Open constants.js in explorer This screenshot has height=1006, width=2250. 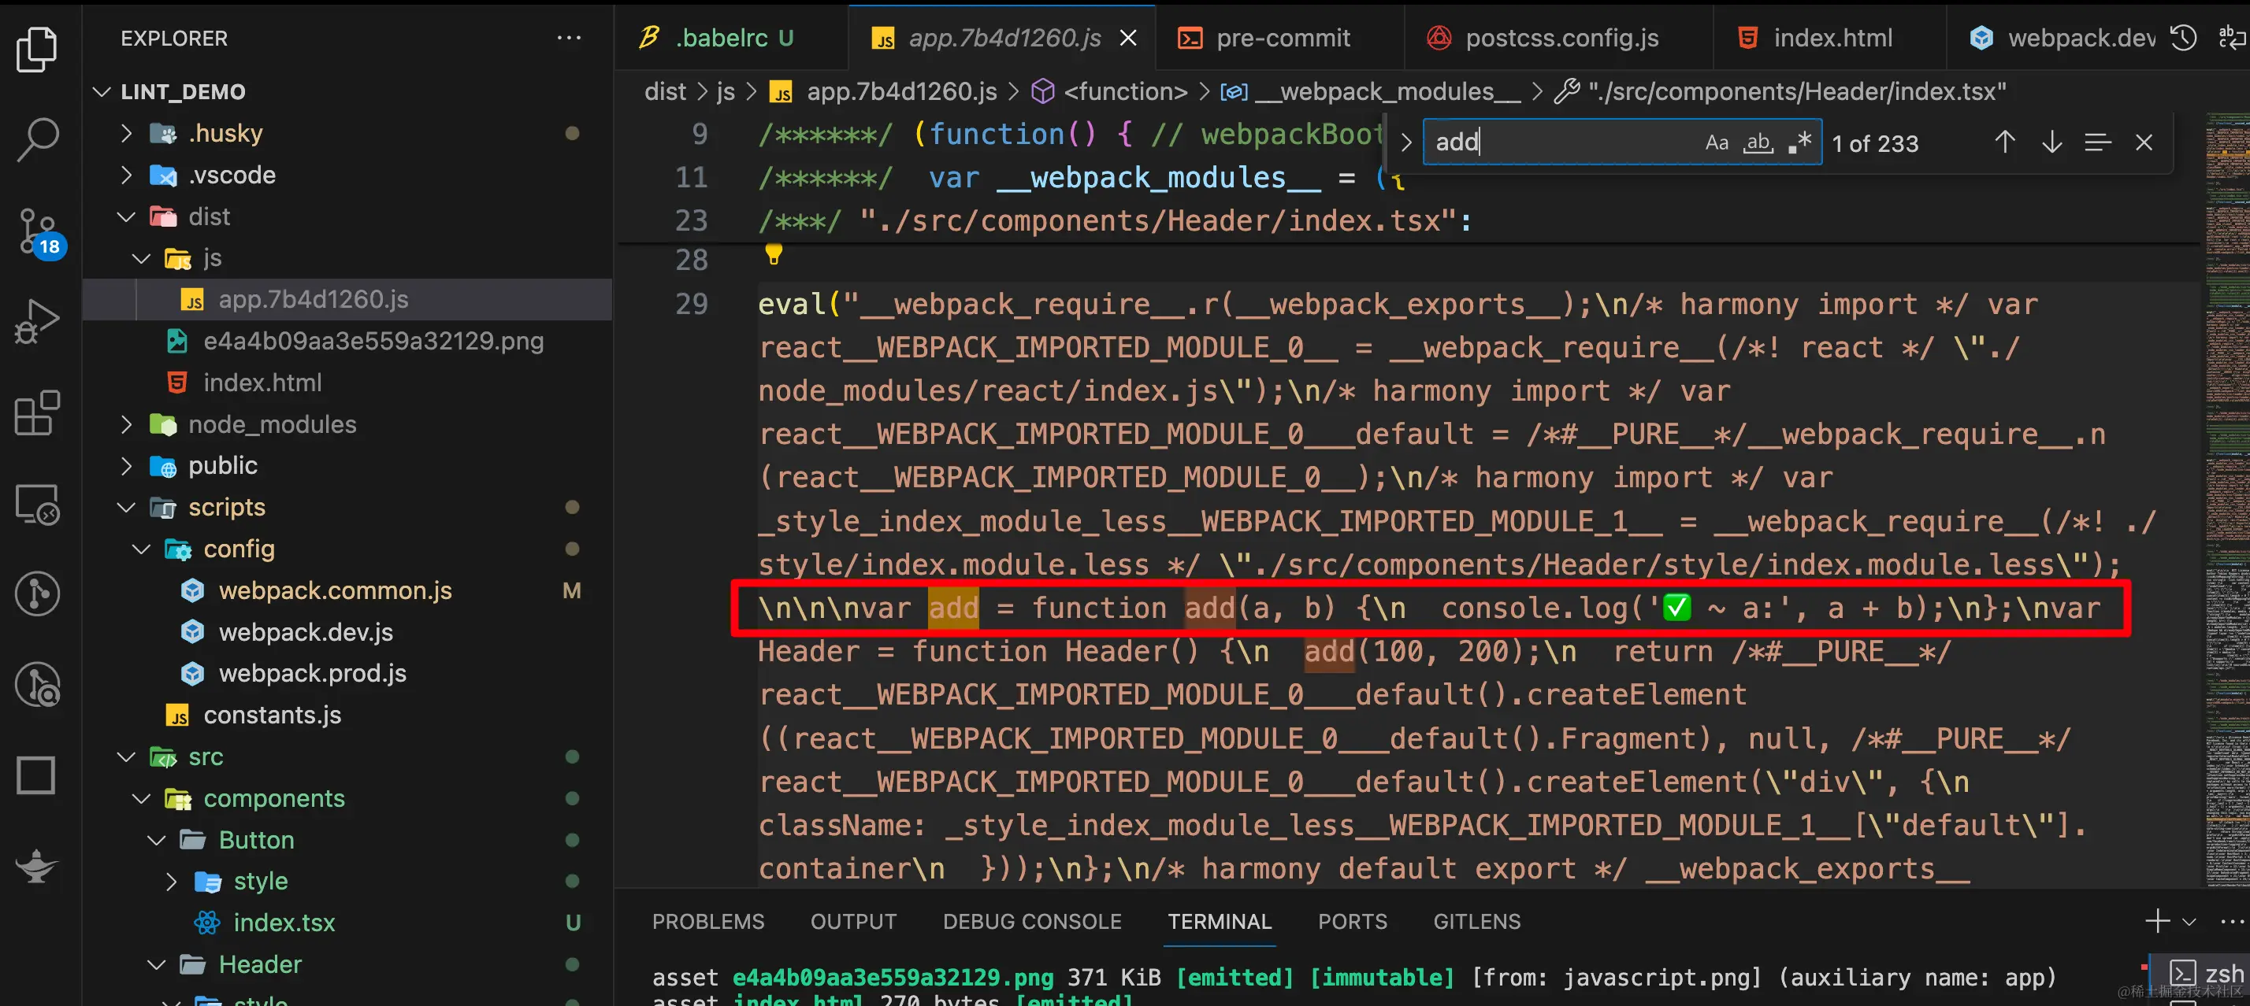click(272, 716)
